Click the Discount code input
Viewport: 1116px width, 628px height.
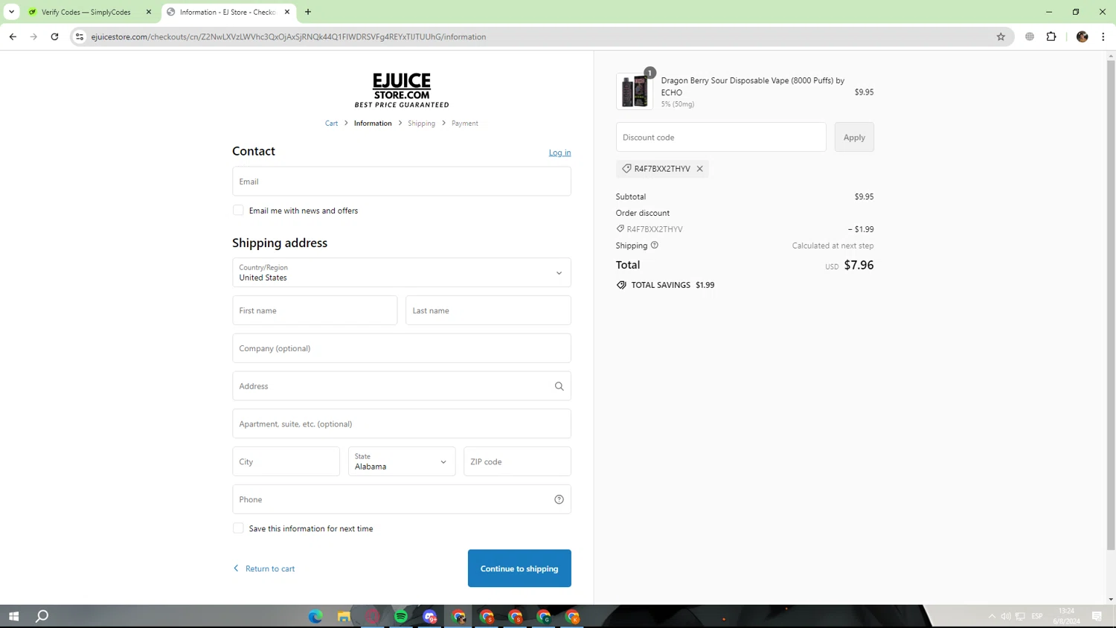click(721, 137)
